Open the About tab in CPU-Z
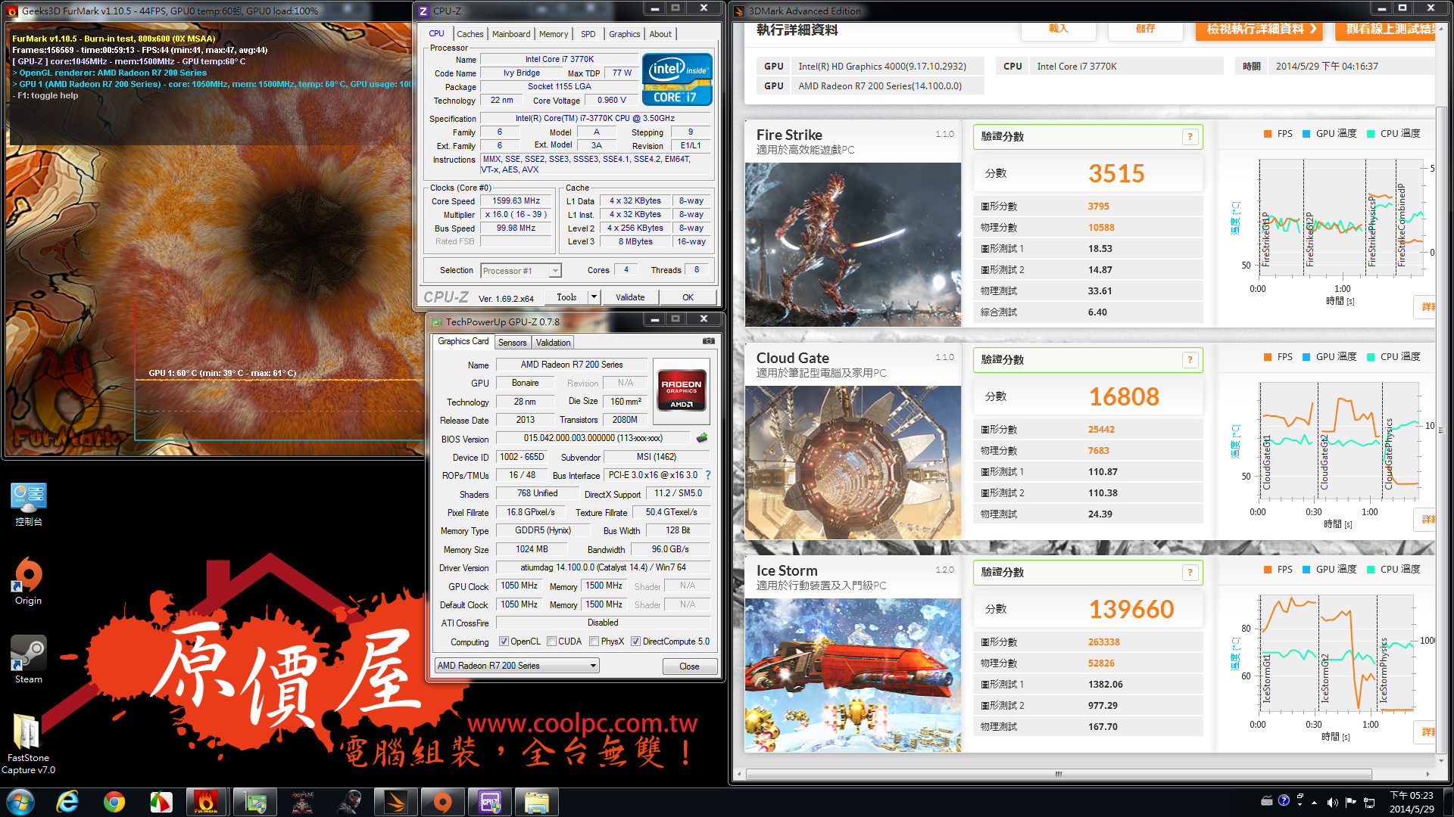 [660, 34]
